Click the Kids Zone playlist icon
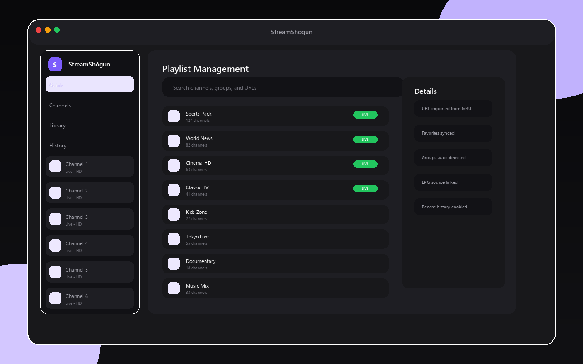The image size is (583, 364). (x=174, y=215)
